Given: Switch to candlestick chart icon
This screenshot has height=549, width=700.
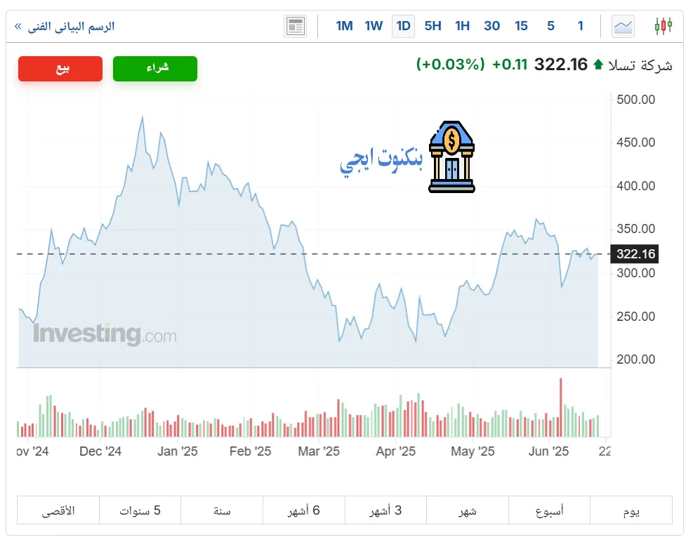Looking at the screenshot, I should [663, 26].
